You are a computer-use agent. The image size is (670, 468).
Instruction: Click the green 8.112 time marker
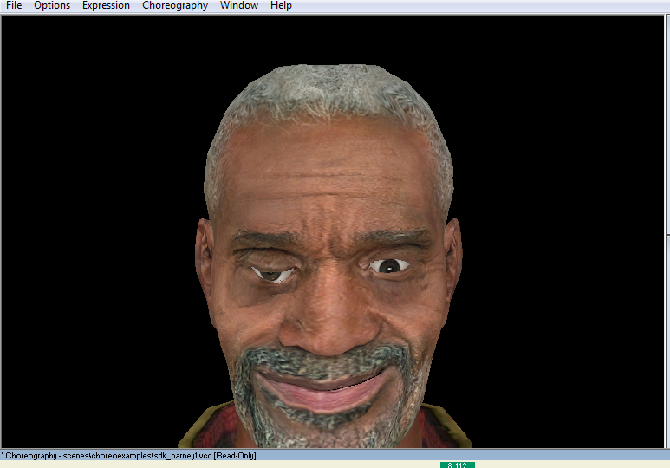tap(457, 465)
